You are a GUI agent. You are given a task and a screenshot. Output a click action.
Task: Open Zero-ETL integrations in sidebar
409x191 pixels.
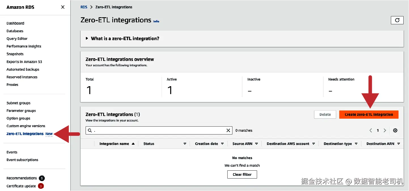tap(25, 134)
